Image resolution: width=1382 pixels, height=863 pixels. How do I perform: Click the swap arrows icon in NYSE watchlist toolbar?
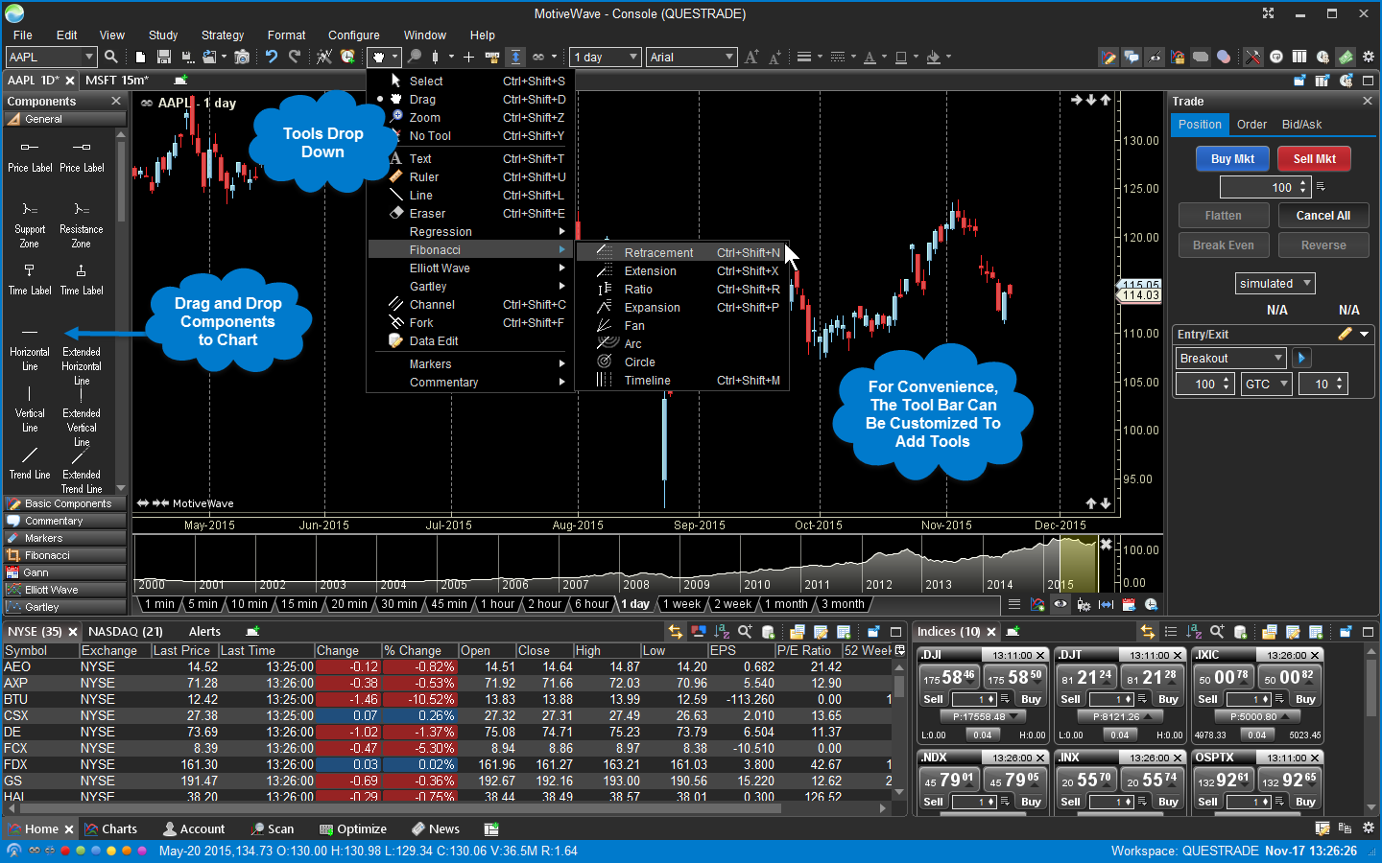[x=676, y=631]
